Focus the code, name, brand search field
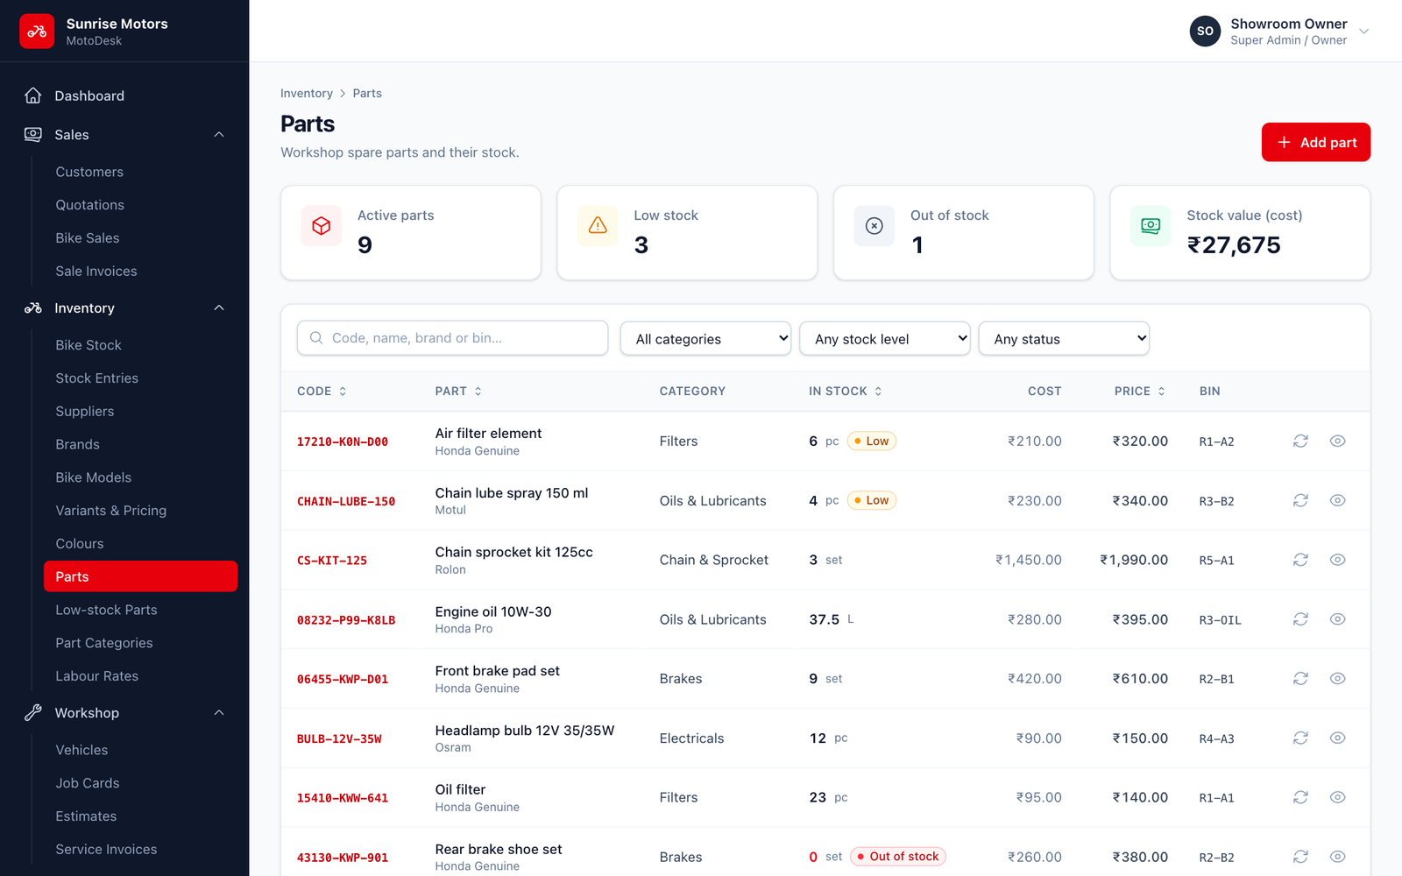Screen dimensions: 1402x876 pos(453,338)
